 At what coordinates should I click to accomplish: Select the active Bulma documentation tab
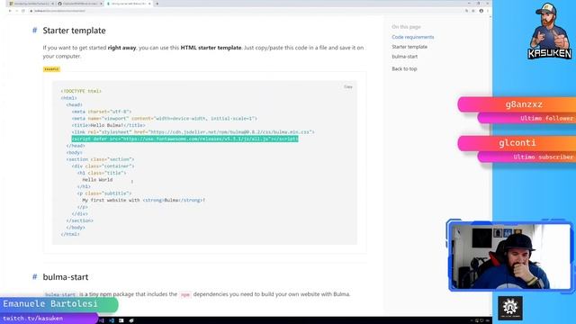129,4
